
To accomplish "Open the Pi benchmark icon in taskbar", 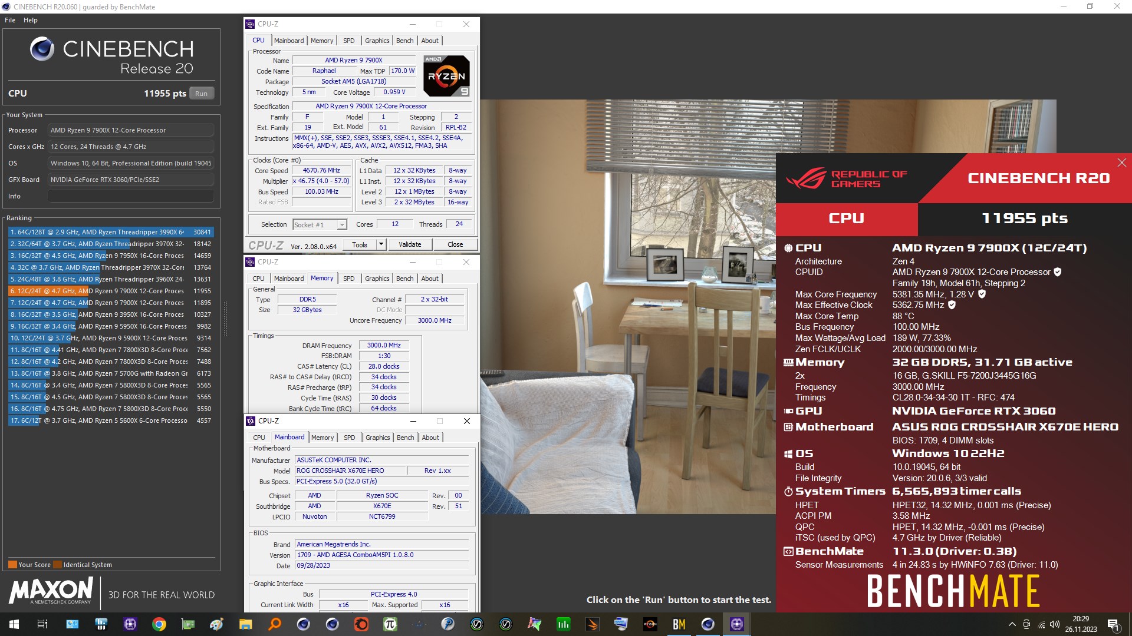I will [390, 624].
